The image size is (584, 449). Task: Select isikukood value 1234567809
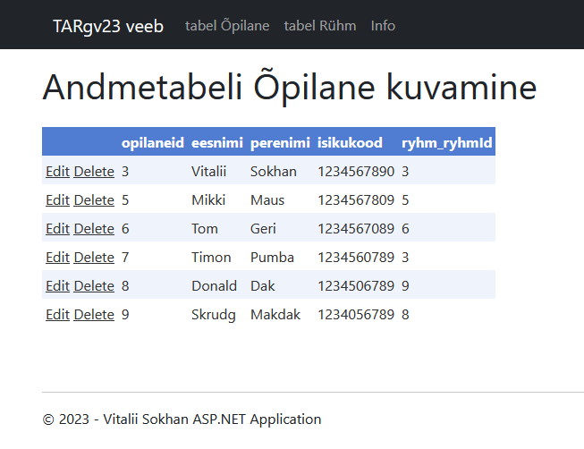point(356,200)
